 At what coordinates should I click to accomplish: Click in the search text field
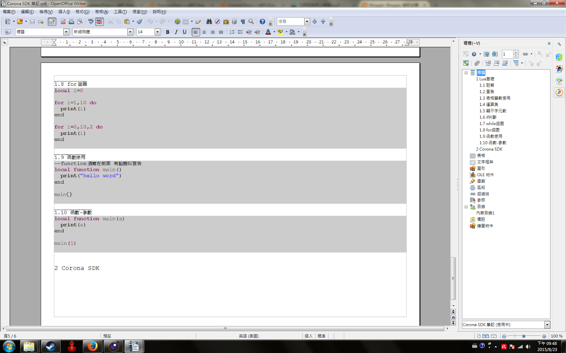click(x=290, y=22)
